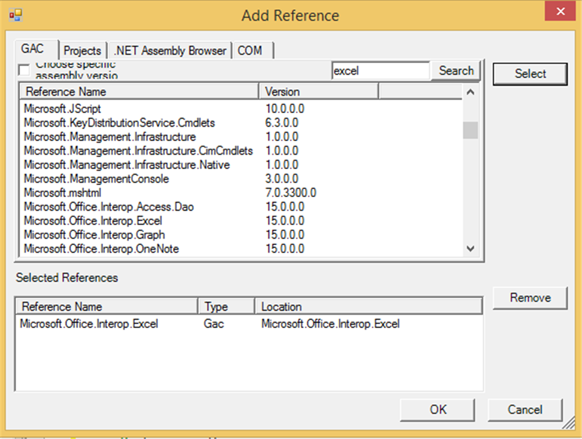The image size is (582, 439).
Task: Select Microsoft.Office.Interop.Excel under Selected References
Action: tap(89, 324)
